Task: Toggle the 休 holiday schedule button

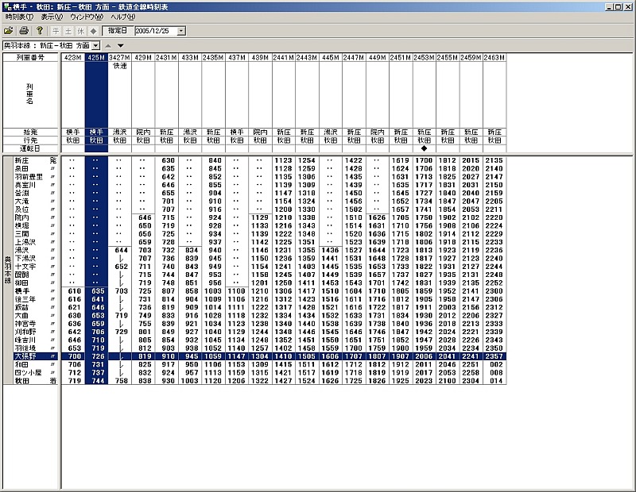Action: [81, 31]
